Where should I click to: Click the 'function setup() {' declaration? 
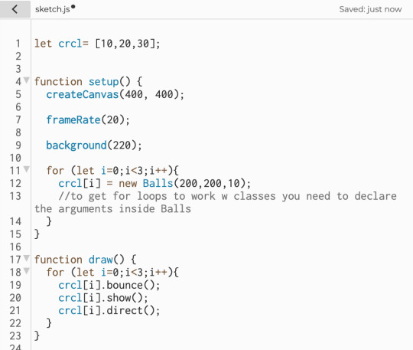pos(89,82)
